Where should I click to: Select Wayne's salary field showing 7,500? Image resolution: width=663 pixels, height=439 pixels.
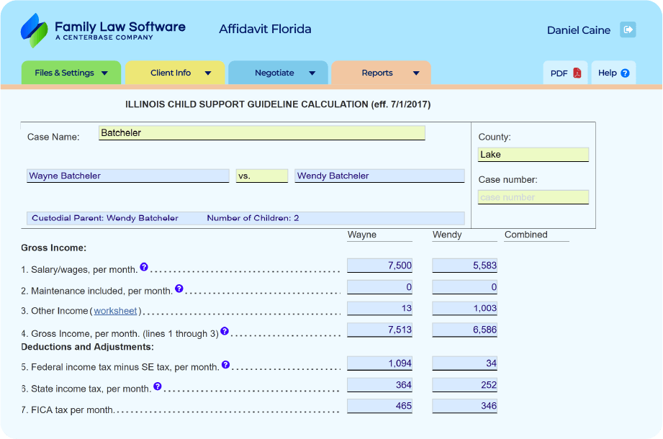click(379, 266)
